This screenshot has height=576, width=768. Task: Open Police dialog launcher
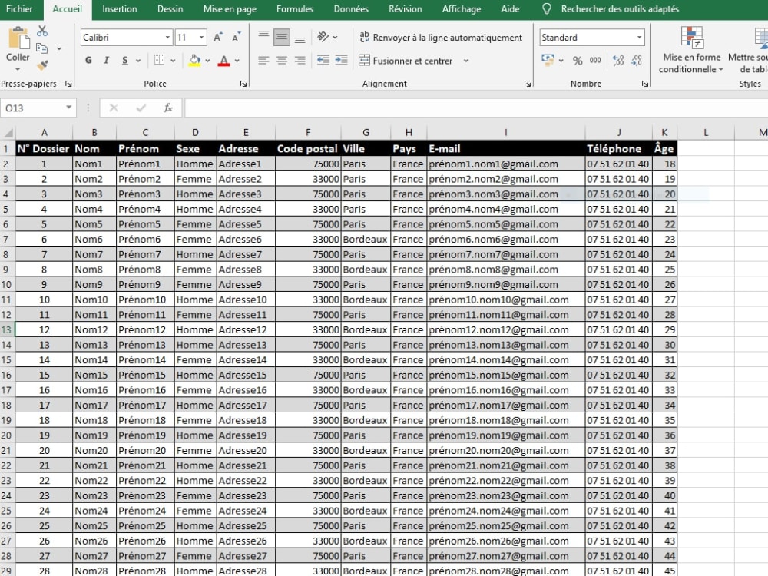click(x=243, y=84)
